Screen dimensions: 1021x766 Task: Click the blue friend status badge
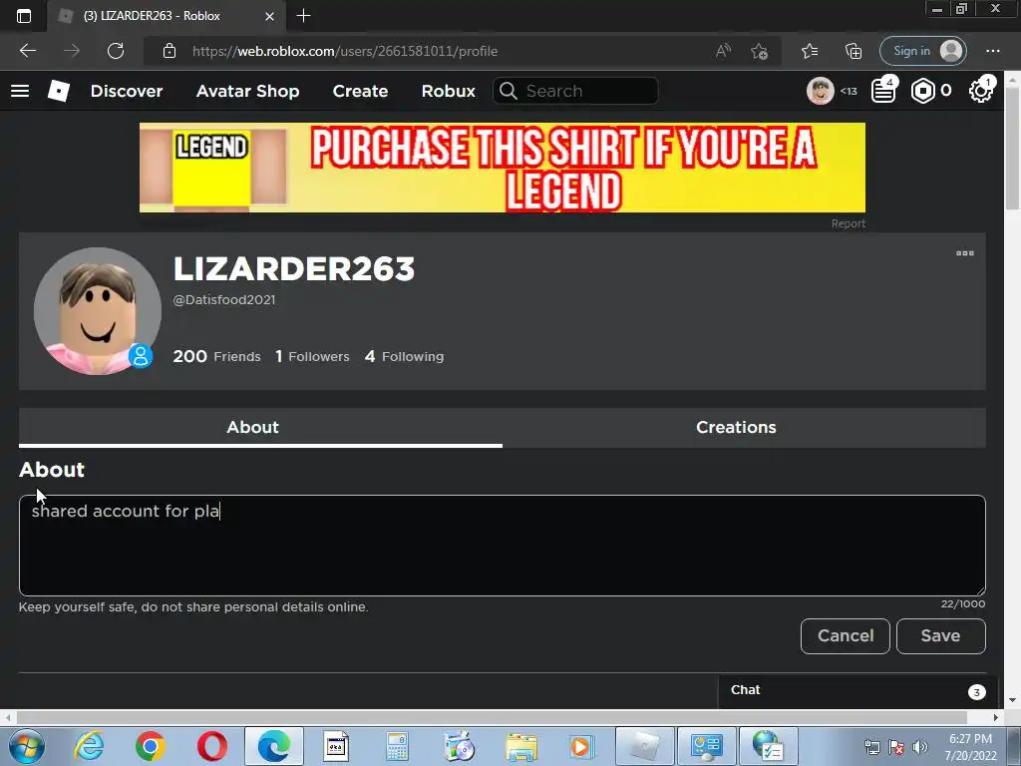140,356
